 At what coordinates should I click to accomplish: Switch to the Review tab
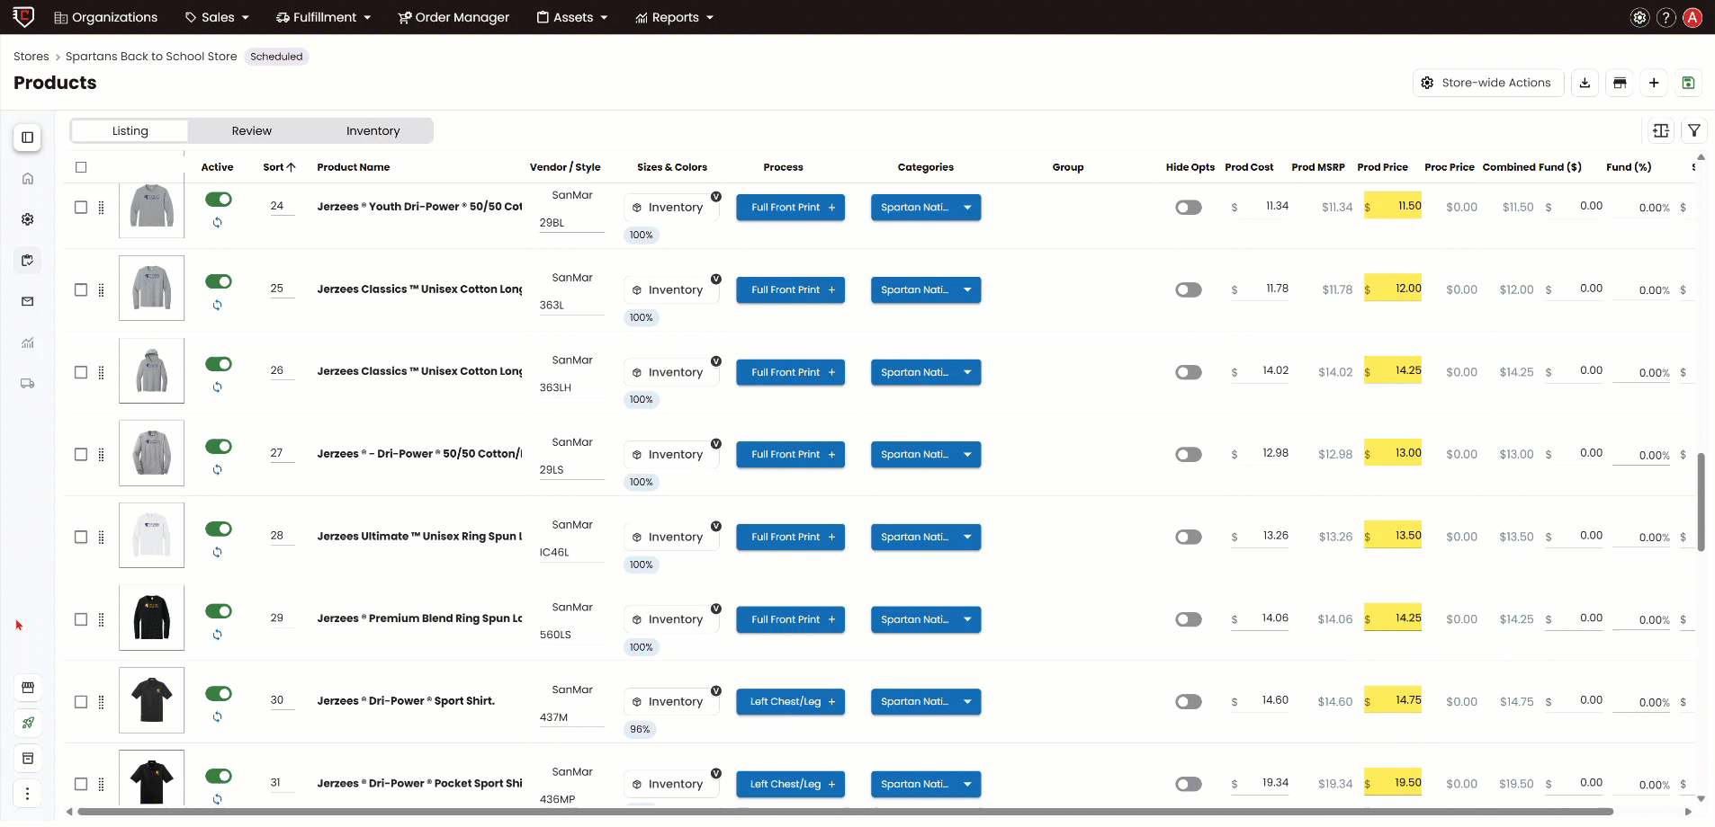tap(252, 131)
